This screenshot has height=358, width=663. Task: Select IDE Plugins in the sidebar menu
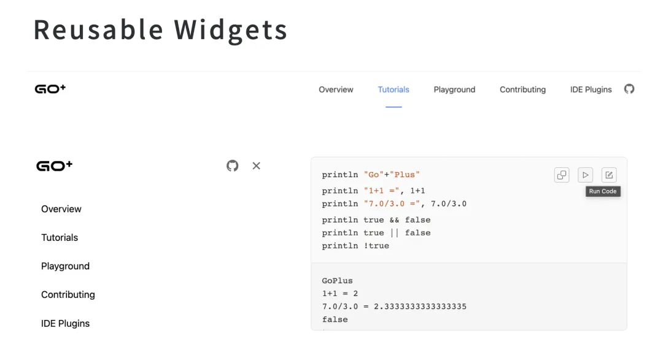coord(65,324)
